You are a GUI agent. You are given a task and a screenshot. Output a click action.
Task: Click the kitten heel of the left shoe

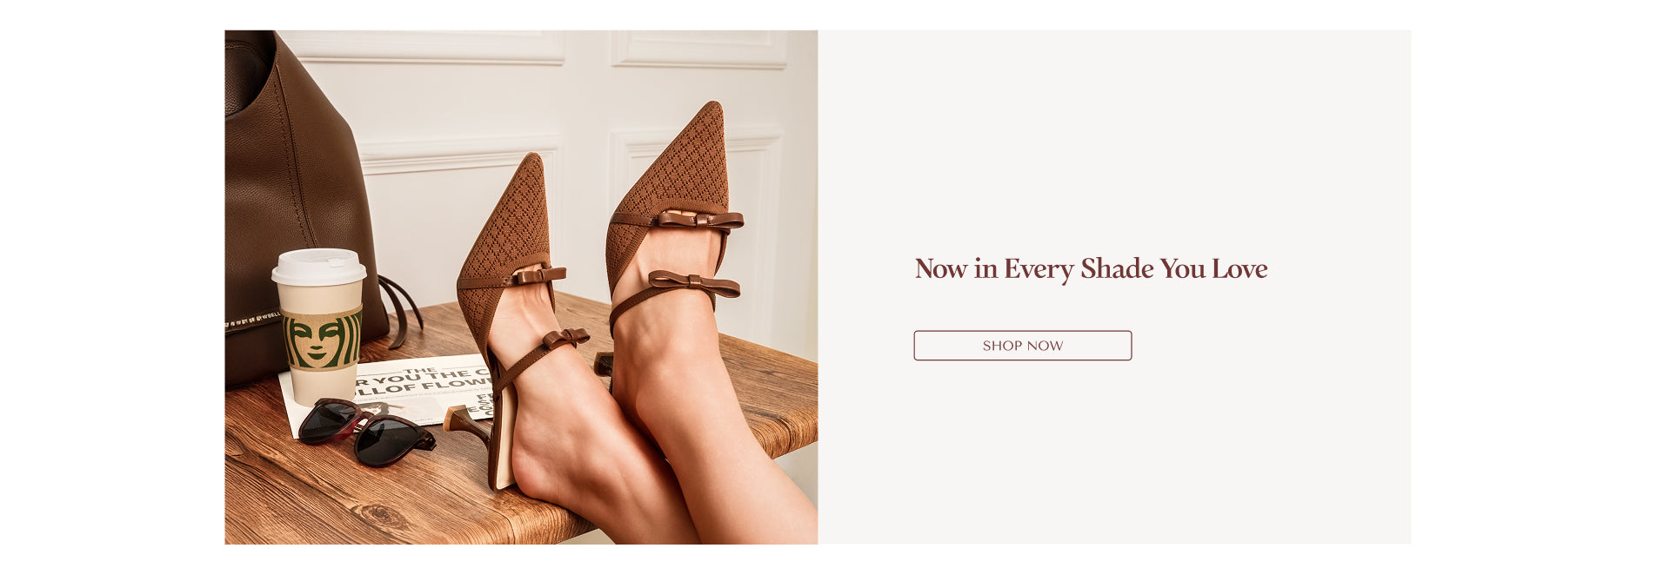(x=468, y=423)
